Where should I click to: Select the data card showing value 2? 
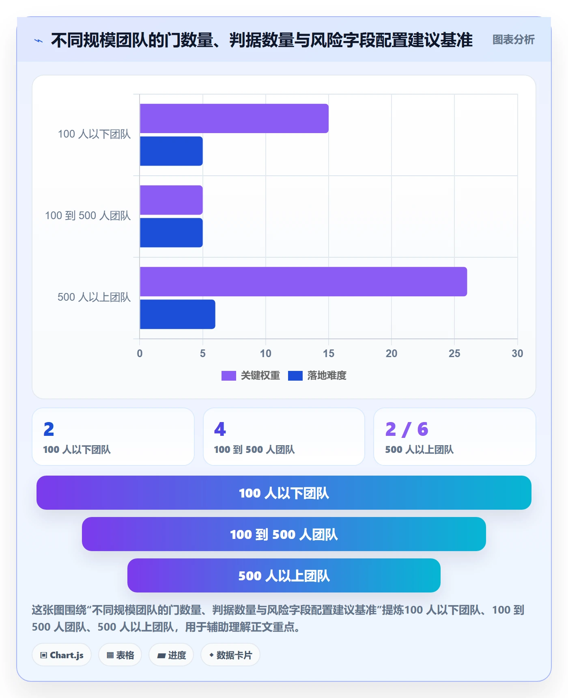113,437
